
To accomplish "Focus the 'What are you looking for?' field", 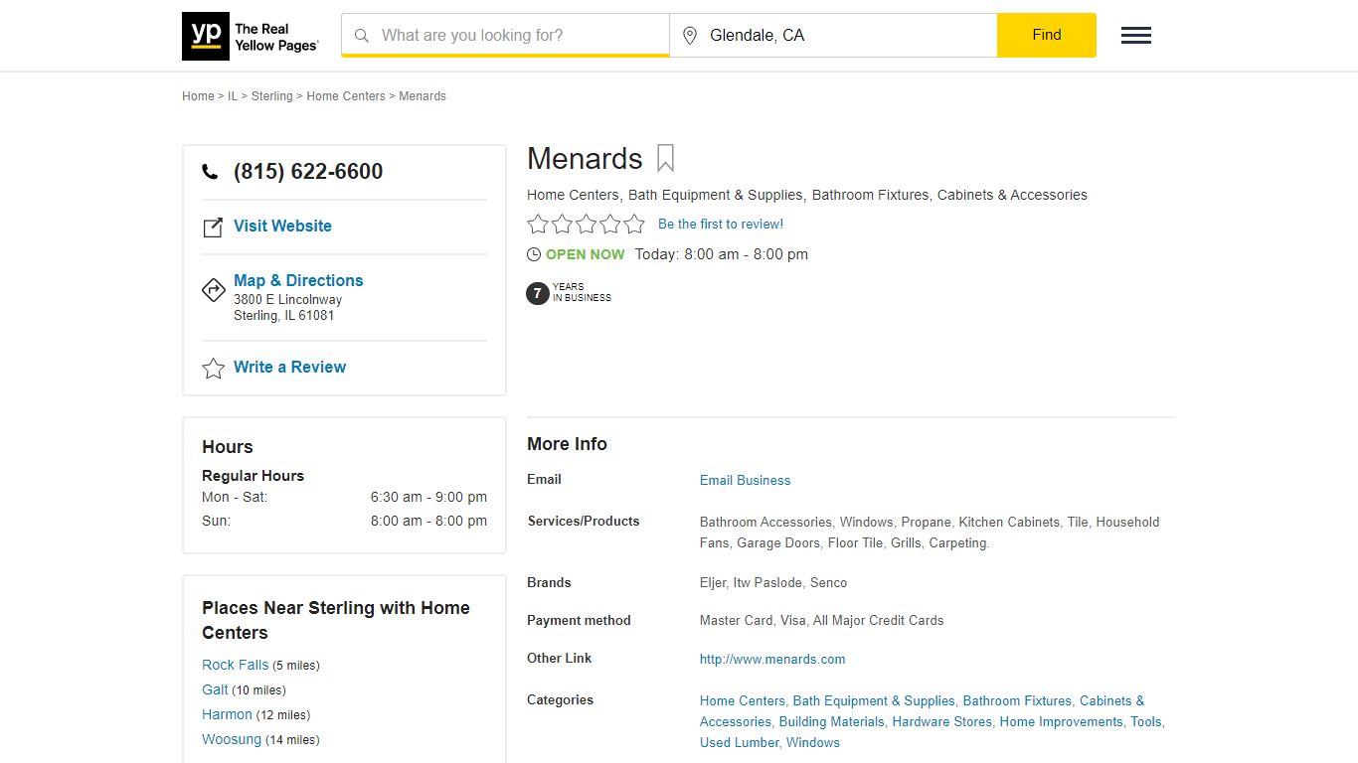I will coord(505,35).
